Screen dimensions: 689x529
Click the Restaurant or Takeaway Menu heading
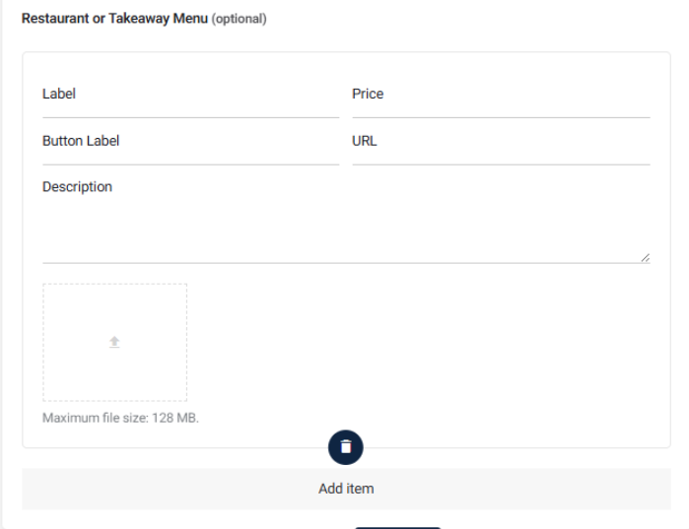tap(114, 19)
